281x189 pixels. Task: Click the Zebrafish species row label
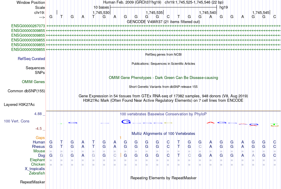pos(37,173)
